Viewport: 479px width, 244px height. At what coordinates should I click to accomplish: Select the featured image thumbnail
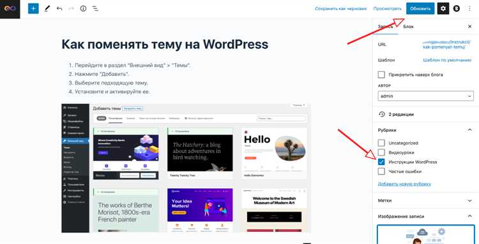425,234
